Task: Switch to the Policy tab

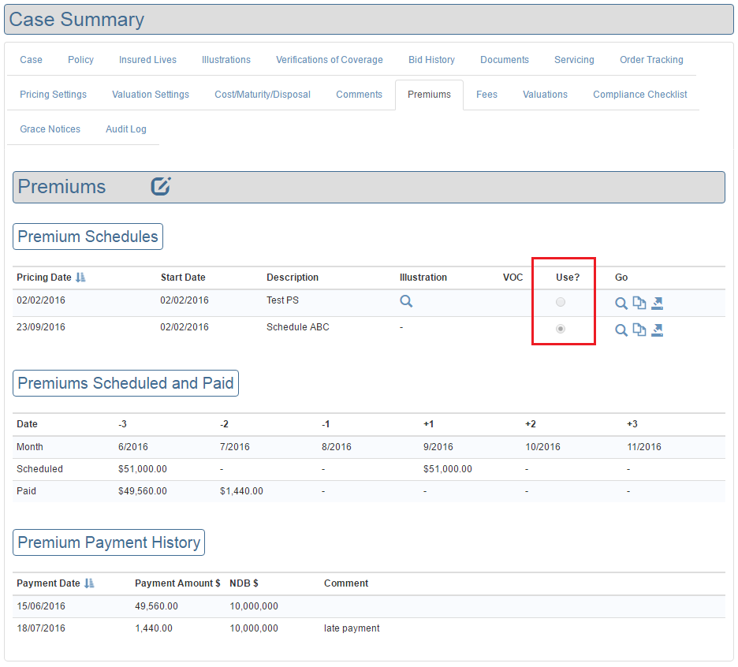Action: point(80,60)
